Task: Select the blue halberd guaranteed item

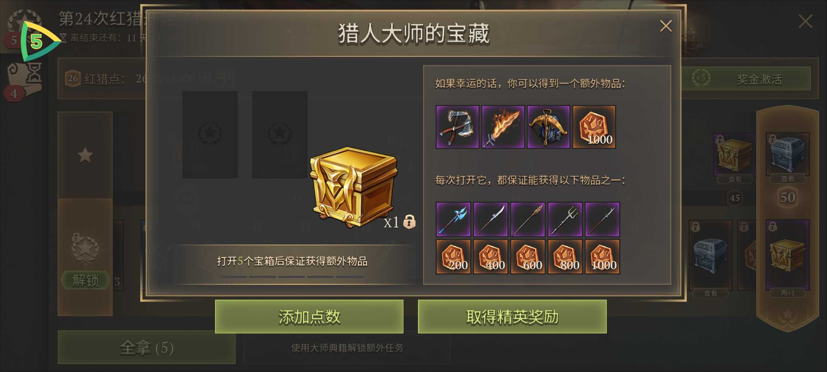Action: pyautogui.click(x=453, y=219)
